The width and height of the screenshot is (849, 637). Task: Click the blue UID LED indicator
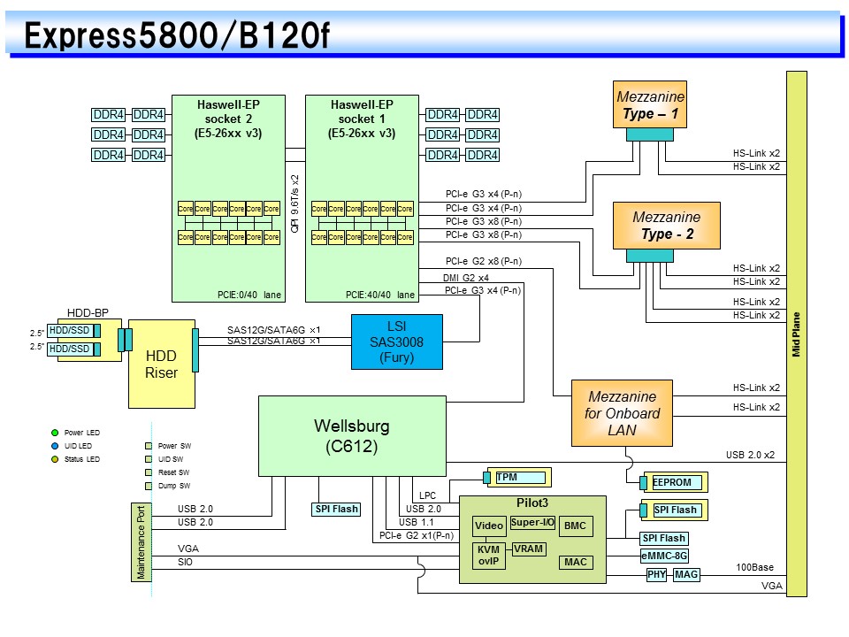[55, 446]
